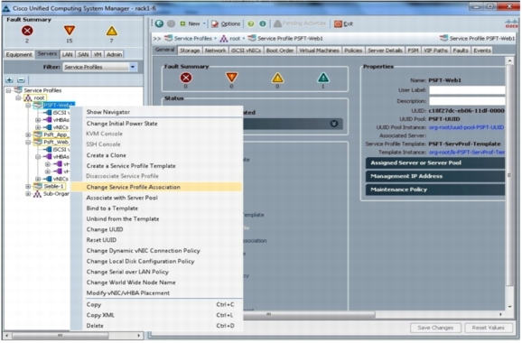Open the UUID Pool Instance link
This screenshot has height=343, width=522.
tap(466, 127)
